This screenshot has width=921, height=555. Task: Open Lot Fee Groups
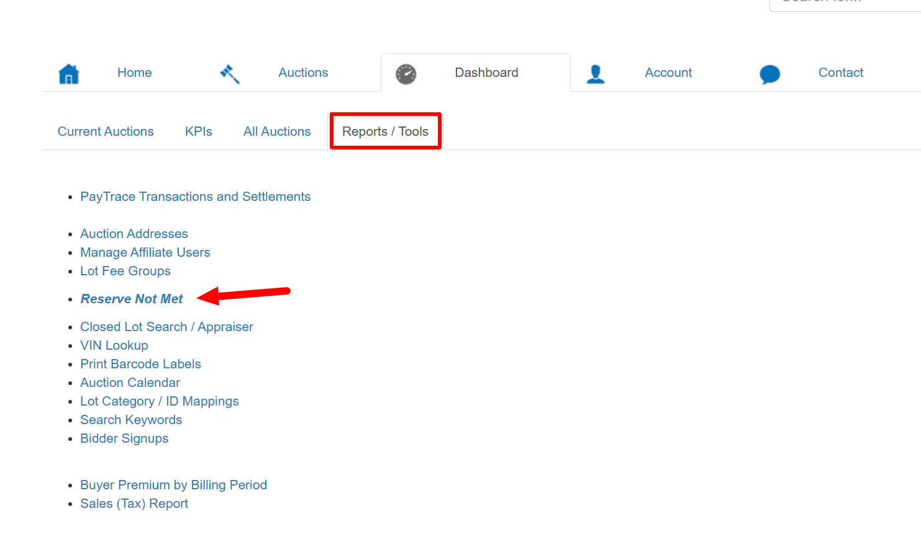[x=125, y=271]
